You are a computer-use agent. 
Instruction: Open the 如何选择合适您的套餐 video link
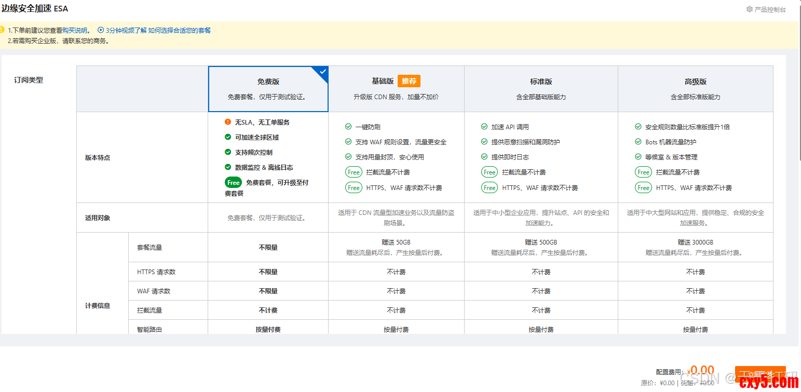[180, 31]
